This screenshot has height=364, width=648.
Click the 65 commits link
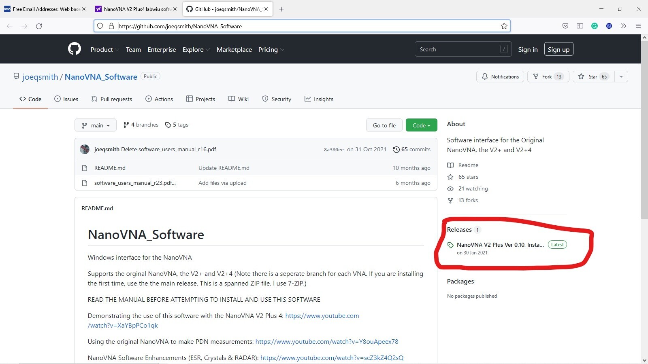(412, 149)
